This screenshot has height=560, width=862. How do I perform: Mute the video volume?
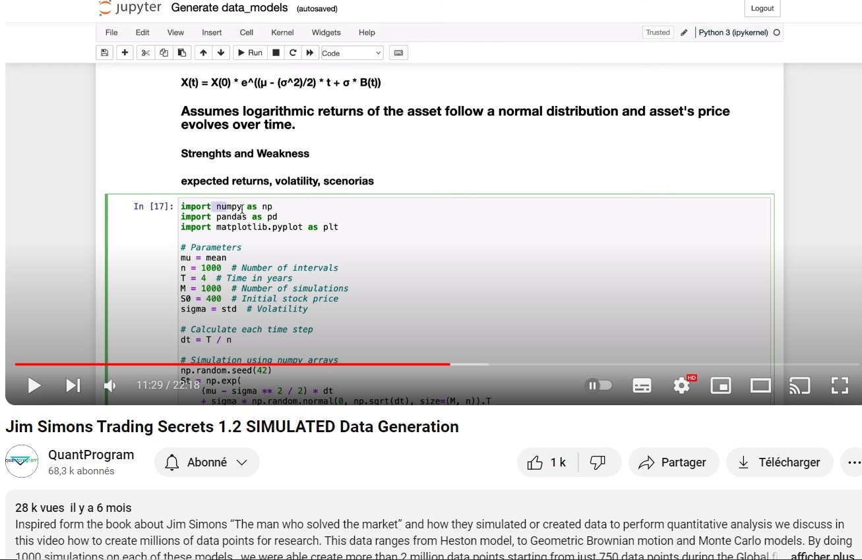109,385
